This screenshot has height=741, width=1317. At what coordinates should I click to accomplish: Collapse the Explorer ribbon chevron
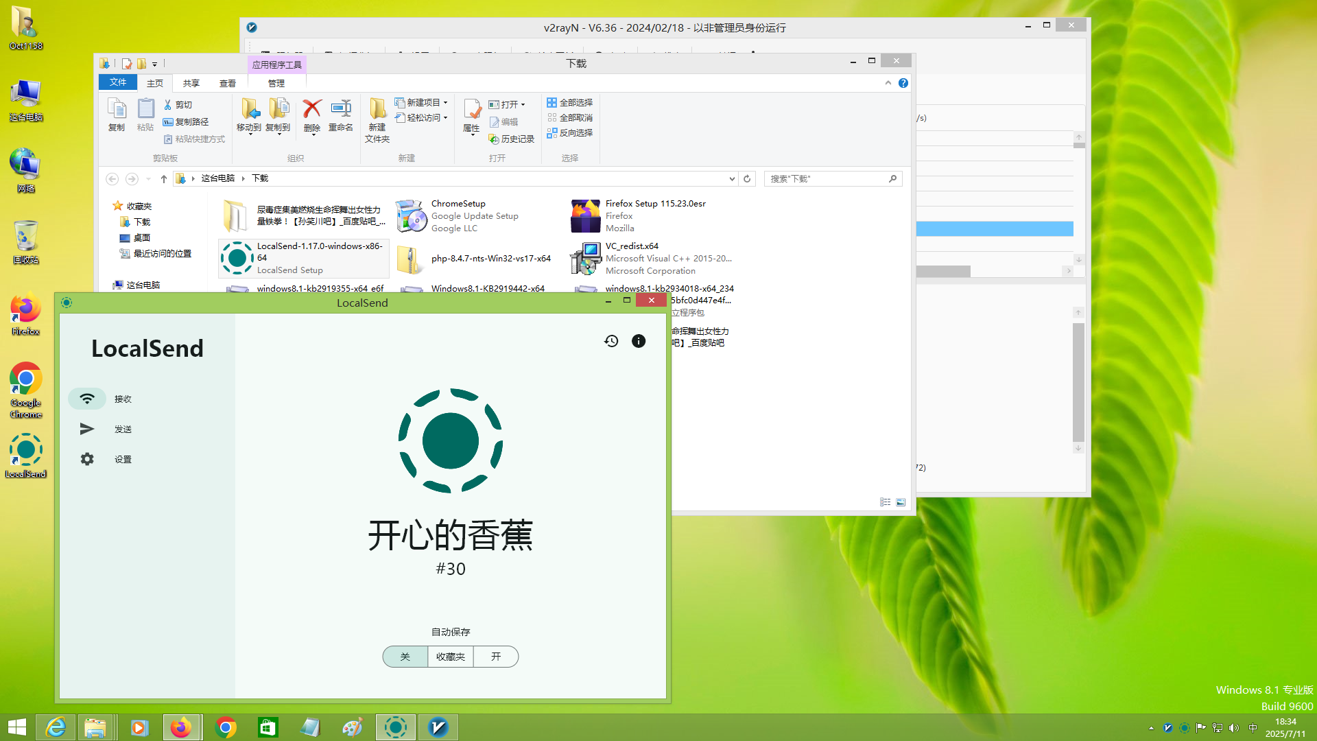click(x=888, y=83)
